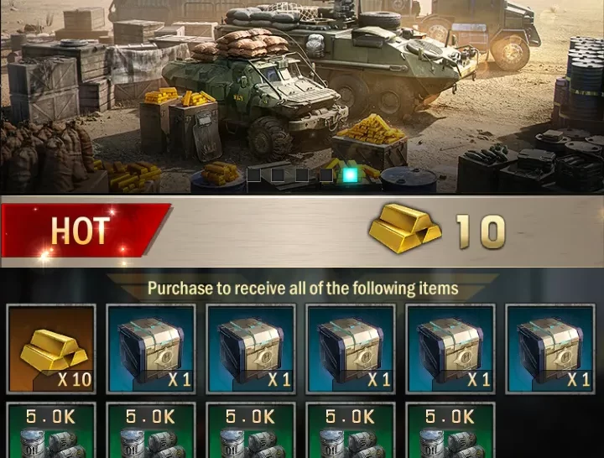
Task: Go to the third banner page indicator
Action: 302,174
